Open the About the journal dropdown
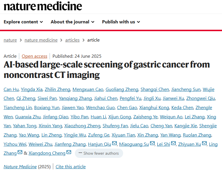Viewport: 222px width, 172px height. click(73, 22)
